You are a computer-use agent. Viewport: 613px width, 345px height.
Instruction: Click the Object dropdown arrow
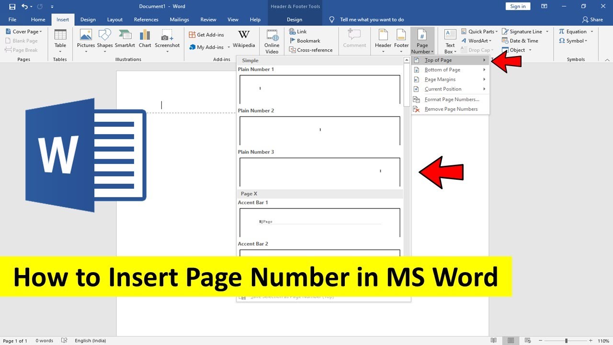pyautogui.click(x=531, y=50)
